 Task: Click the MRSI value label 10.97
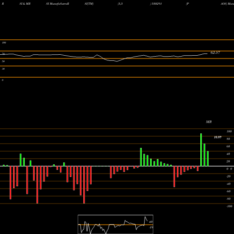coord(218,137)
